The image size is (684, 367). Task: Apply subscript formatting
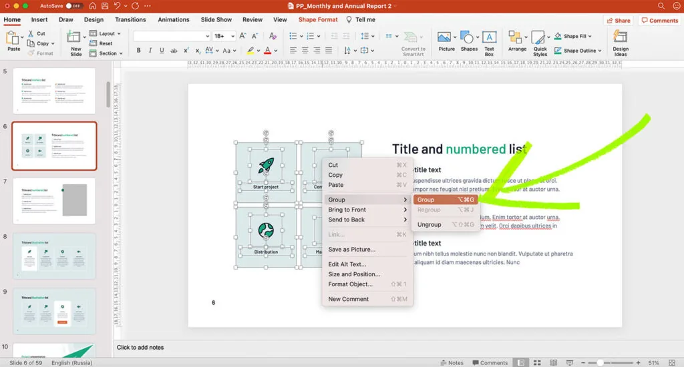click(198, 51)
